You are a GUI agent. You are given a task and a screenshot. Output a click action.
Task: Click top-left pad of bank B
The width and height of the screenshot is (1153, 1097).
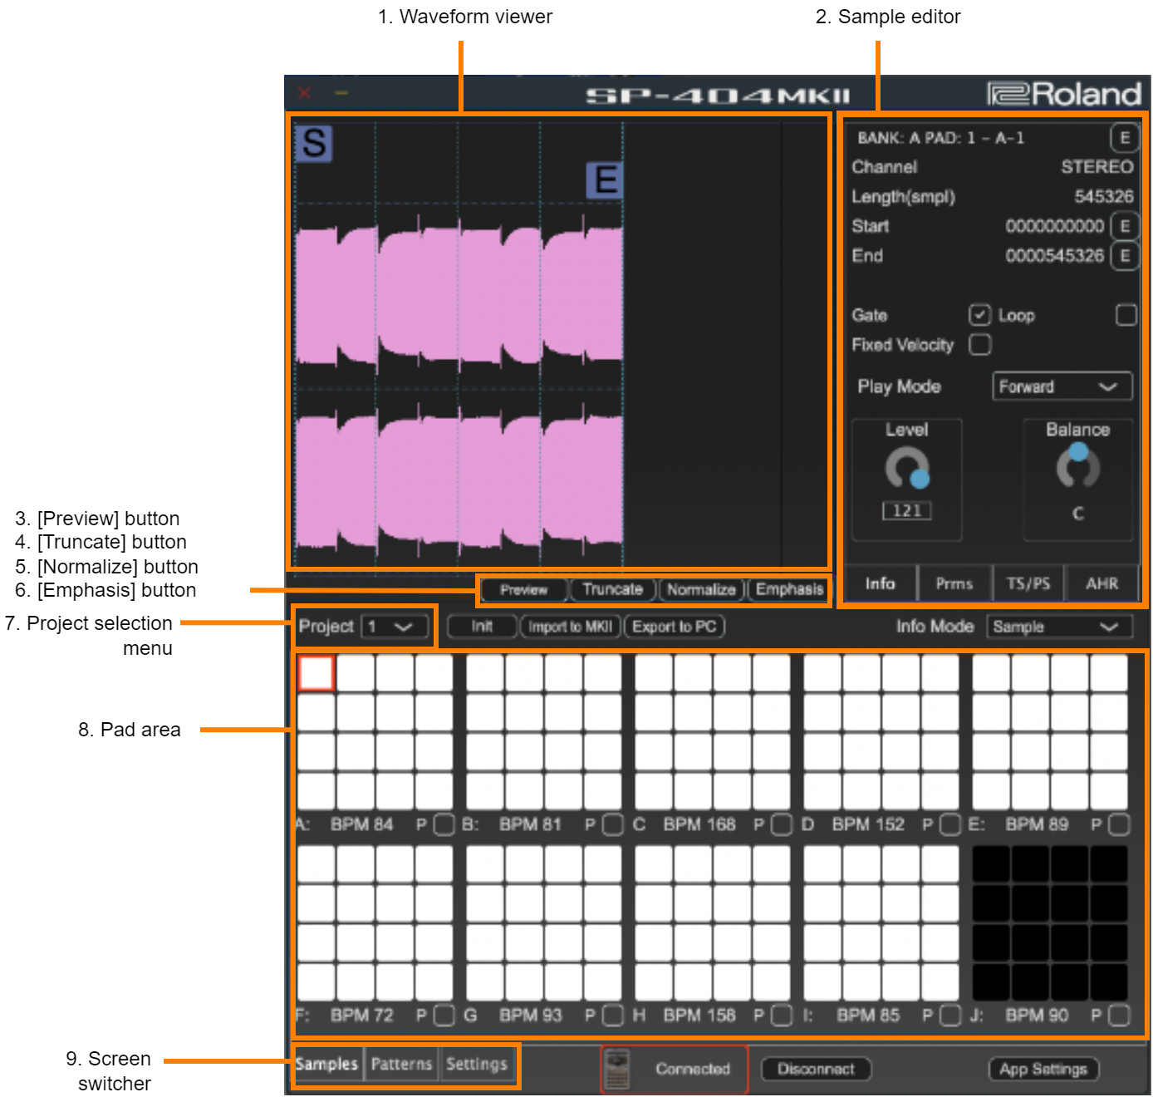coord(485,673)
